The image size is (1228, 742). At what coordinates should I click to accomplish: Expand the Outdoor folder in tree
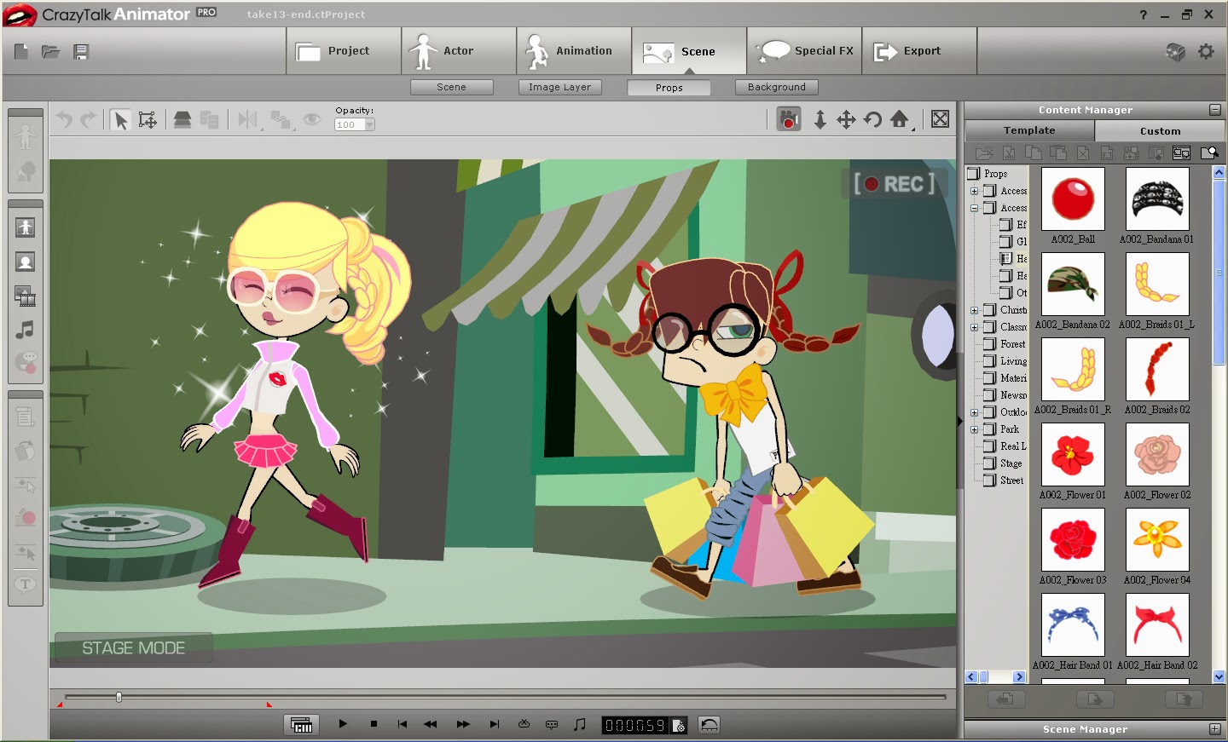(974, 412)
